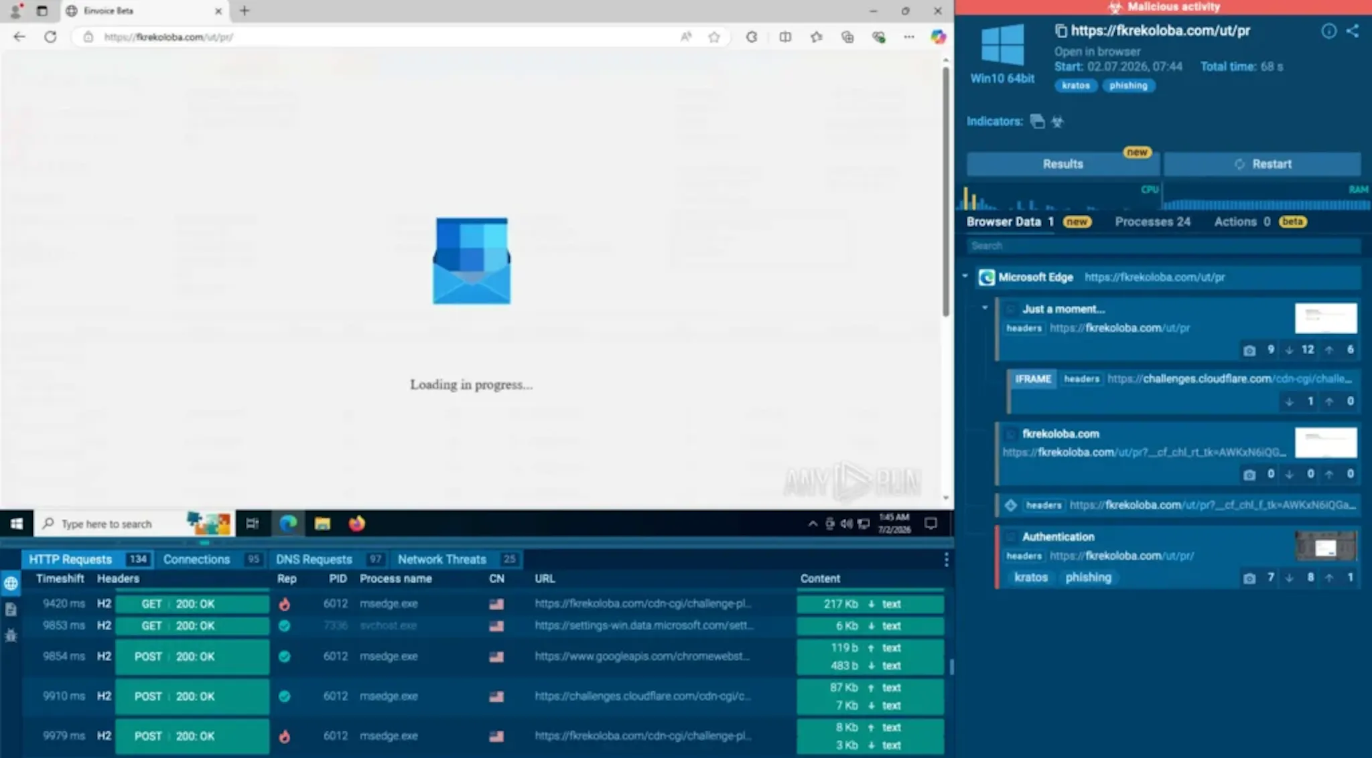
Task: Open the Authentication screenshot thumbnail
Action: point(1326,546)
